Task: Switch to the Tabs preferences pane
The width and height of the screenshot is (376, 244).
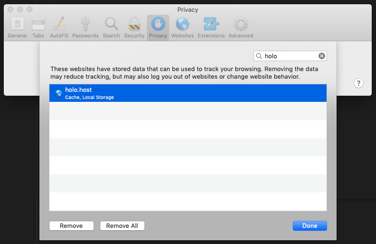Action: coord(38,27)
